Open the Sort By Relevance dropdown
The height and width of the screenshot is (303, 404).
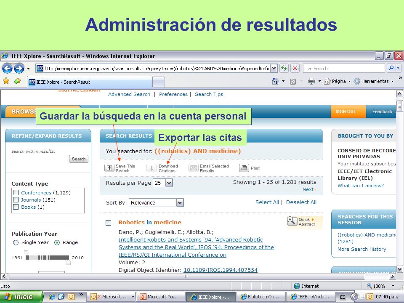[180, 203]
